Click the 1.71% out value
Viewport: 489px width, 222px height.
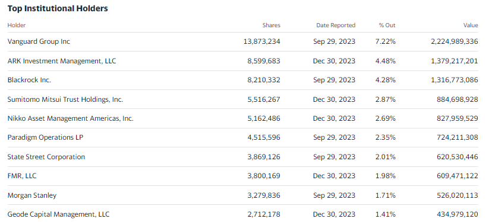386,195
